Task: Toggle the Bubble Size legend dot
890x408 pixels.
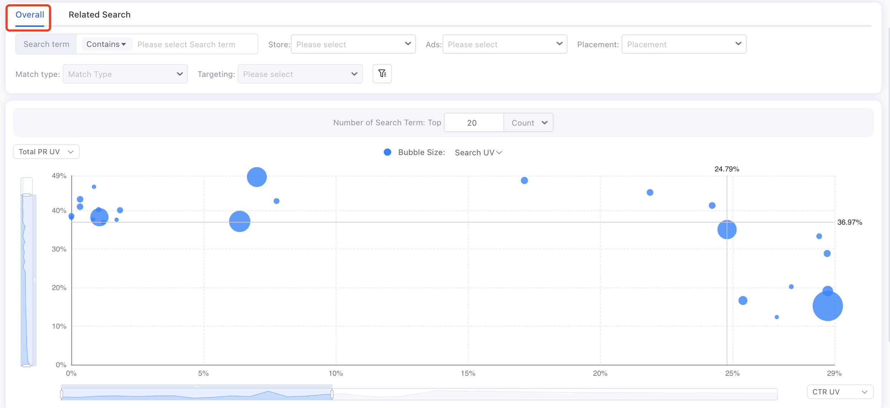Action: pos(387,152)
